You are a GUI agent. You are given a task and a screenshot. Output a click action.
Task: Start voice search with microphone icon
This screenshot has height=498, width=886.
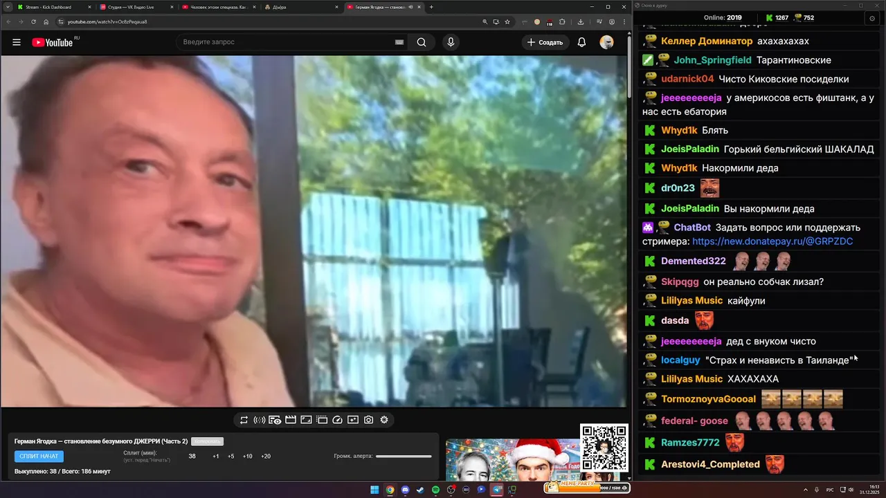click(x=451, y=42)
